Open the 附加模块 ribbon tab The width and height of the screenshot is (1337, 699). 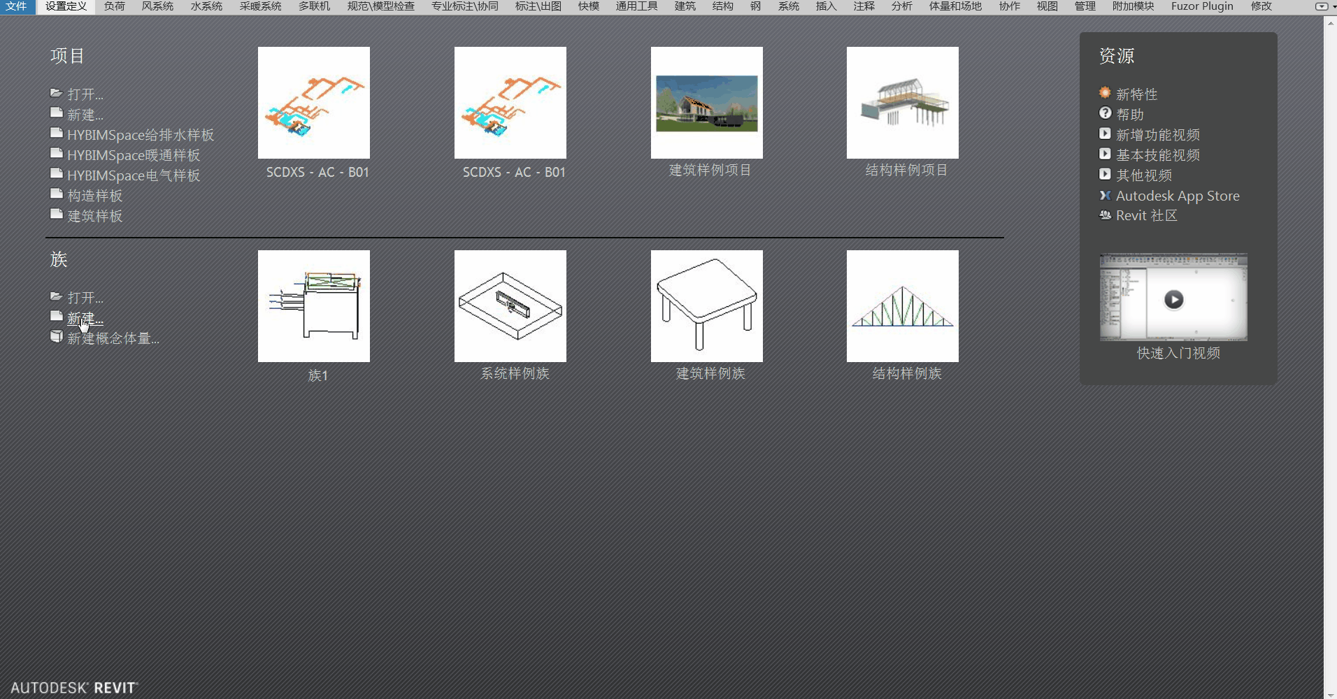[x=1134, y=6]
